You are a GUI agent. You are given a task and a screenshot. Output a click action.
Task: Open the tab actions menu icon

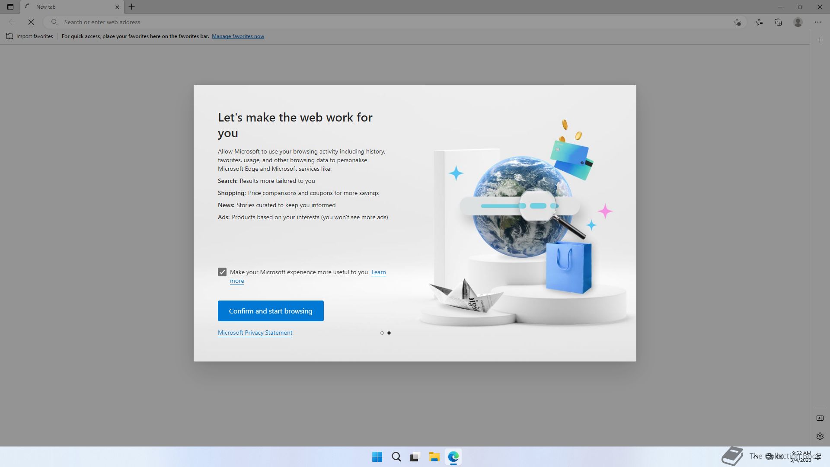point(10,7)
